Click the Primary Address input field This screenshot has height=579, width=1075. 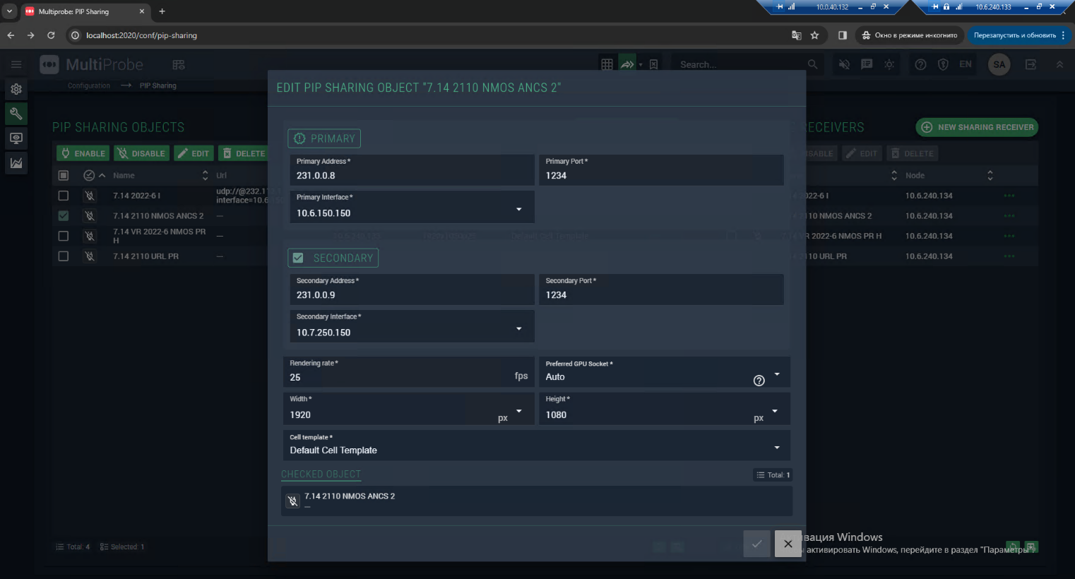click(x=411, y=175)
